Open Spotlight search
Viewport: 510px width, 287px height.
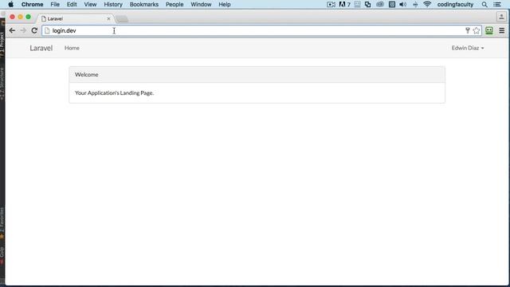tap(484, 5)
